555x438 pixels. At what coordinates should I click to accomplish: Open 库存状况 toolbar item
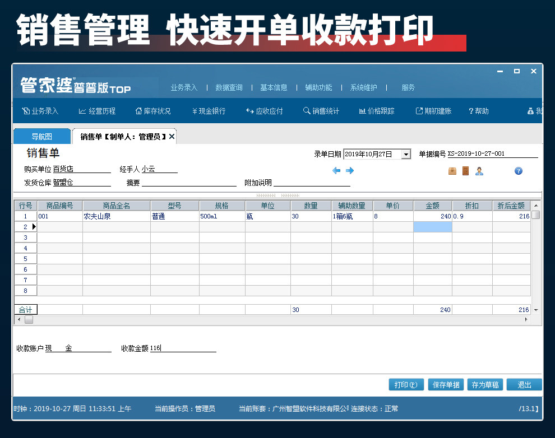click(153, 111)
